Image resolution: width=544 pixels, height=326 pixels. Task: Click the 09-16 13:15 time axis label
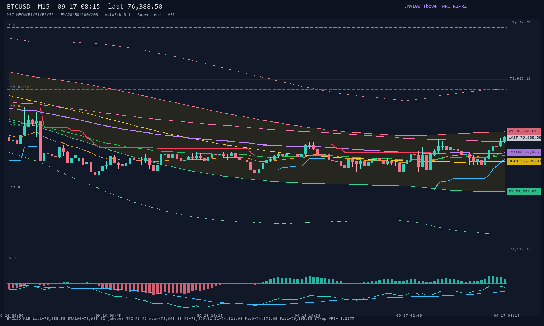pos(210,316)
